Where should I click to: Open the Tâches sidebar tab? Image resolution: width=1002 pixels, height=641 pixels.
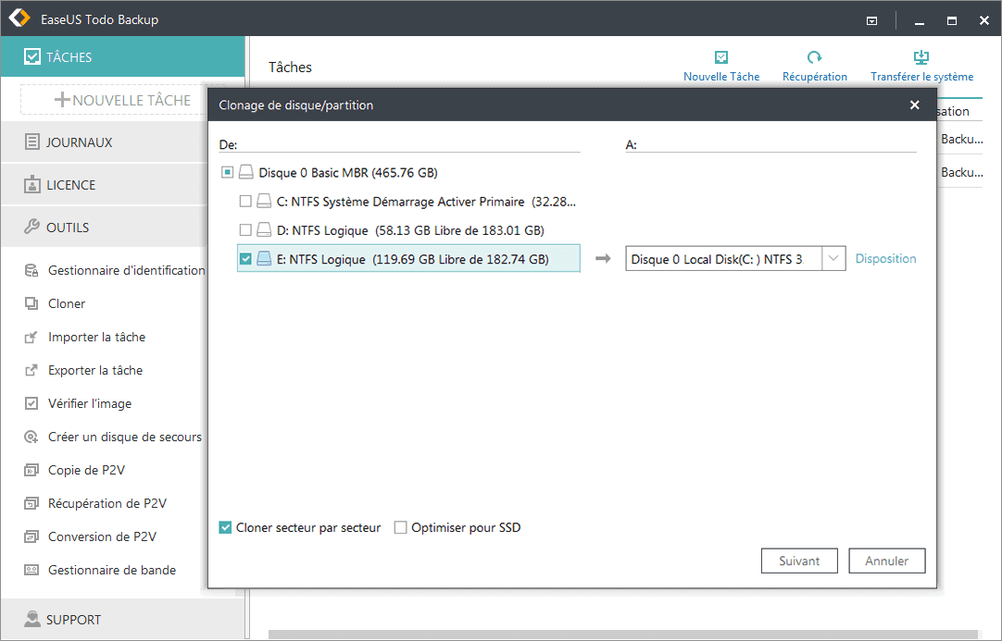[122, 56]
